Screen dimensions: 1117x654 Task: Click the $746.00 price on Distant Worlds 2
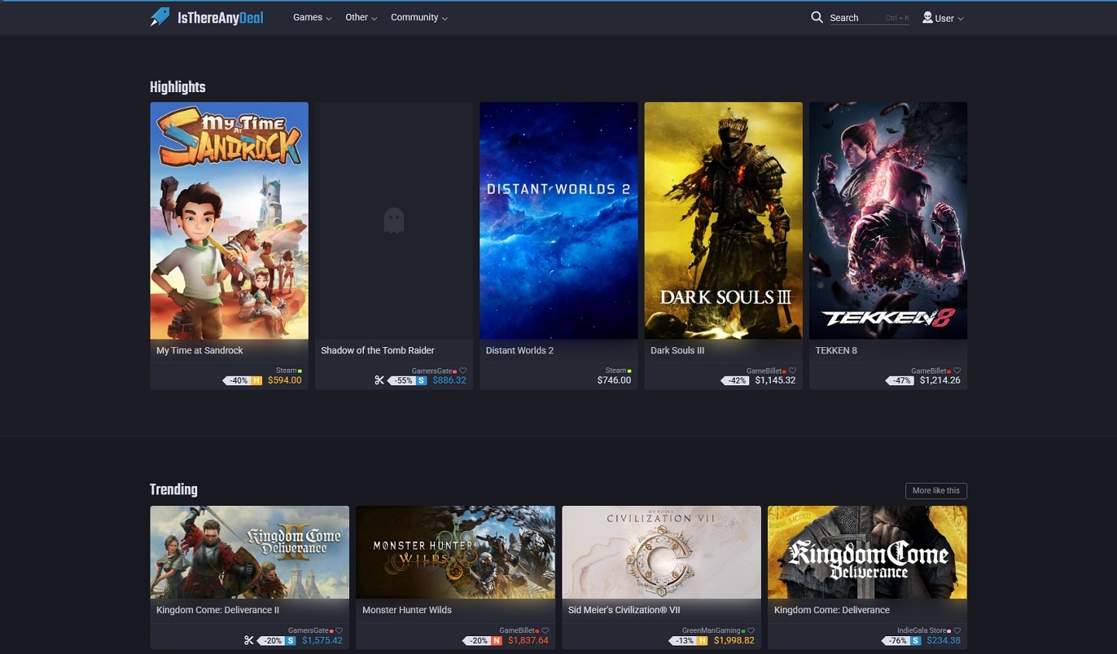[614, 380]
